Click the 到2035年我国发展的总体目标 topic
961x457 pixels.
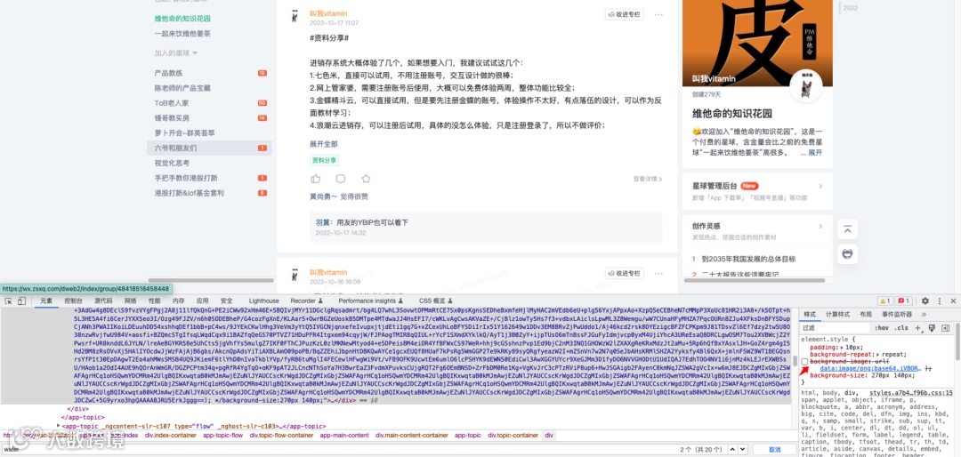(748, 259)
